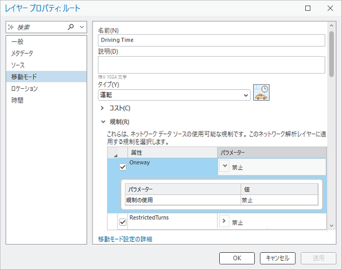Click the 説明 description text box
This screenshot has width=342, height=270.
(x=212, y=65)
